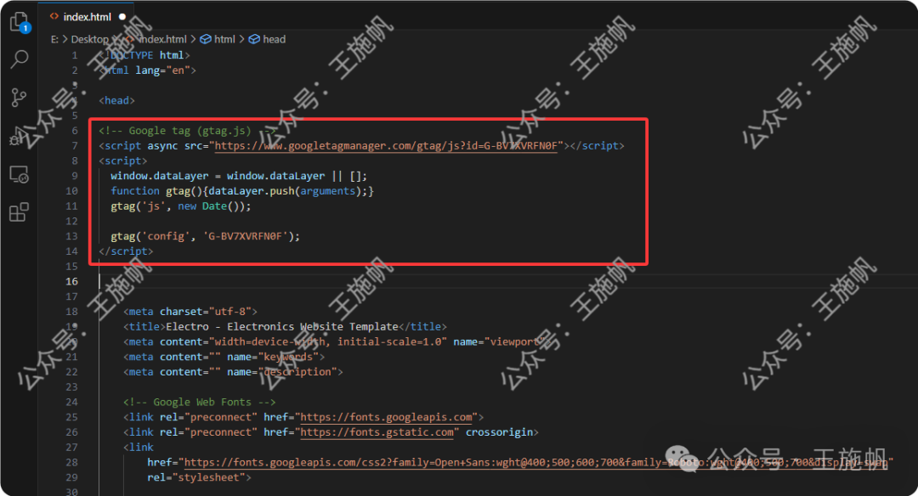This screenshot has height=496, width=918.
Task: Click the gtag('config', 'G-BV7XVRFN0F') line
Action: pos(205,236)
